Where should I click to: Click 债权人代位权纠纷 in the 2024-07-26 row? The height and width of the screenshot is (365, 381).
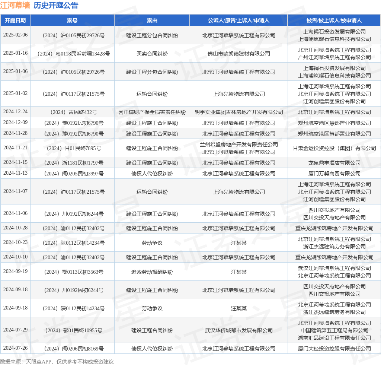[x=152, y=349]
